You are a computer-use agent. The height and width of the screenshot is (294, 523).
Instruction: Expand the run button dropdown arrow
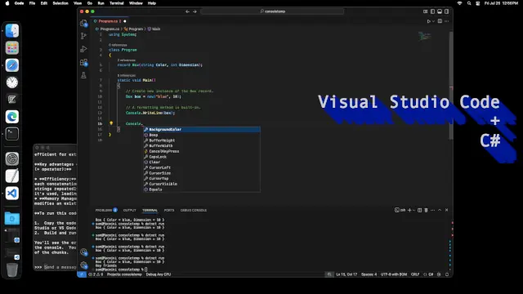tap(433, 21)
